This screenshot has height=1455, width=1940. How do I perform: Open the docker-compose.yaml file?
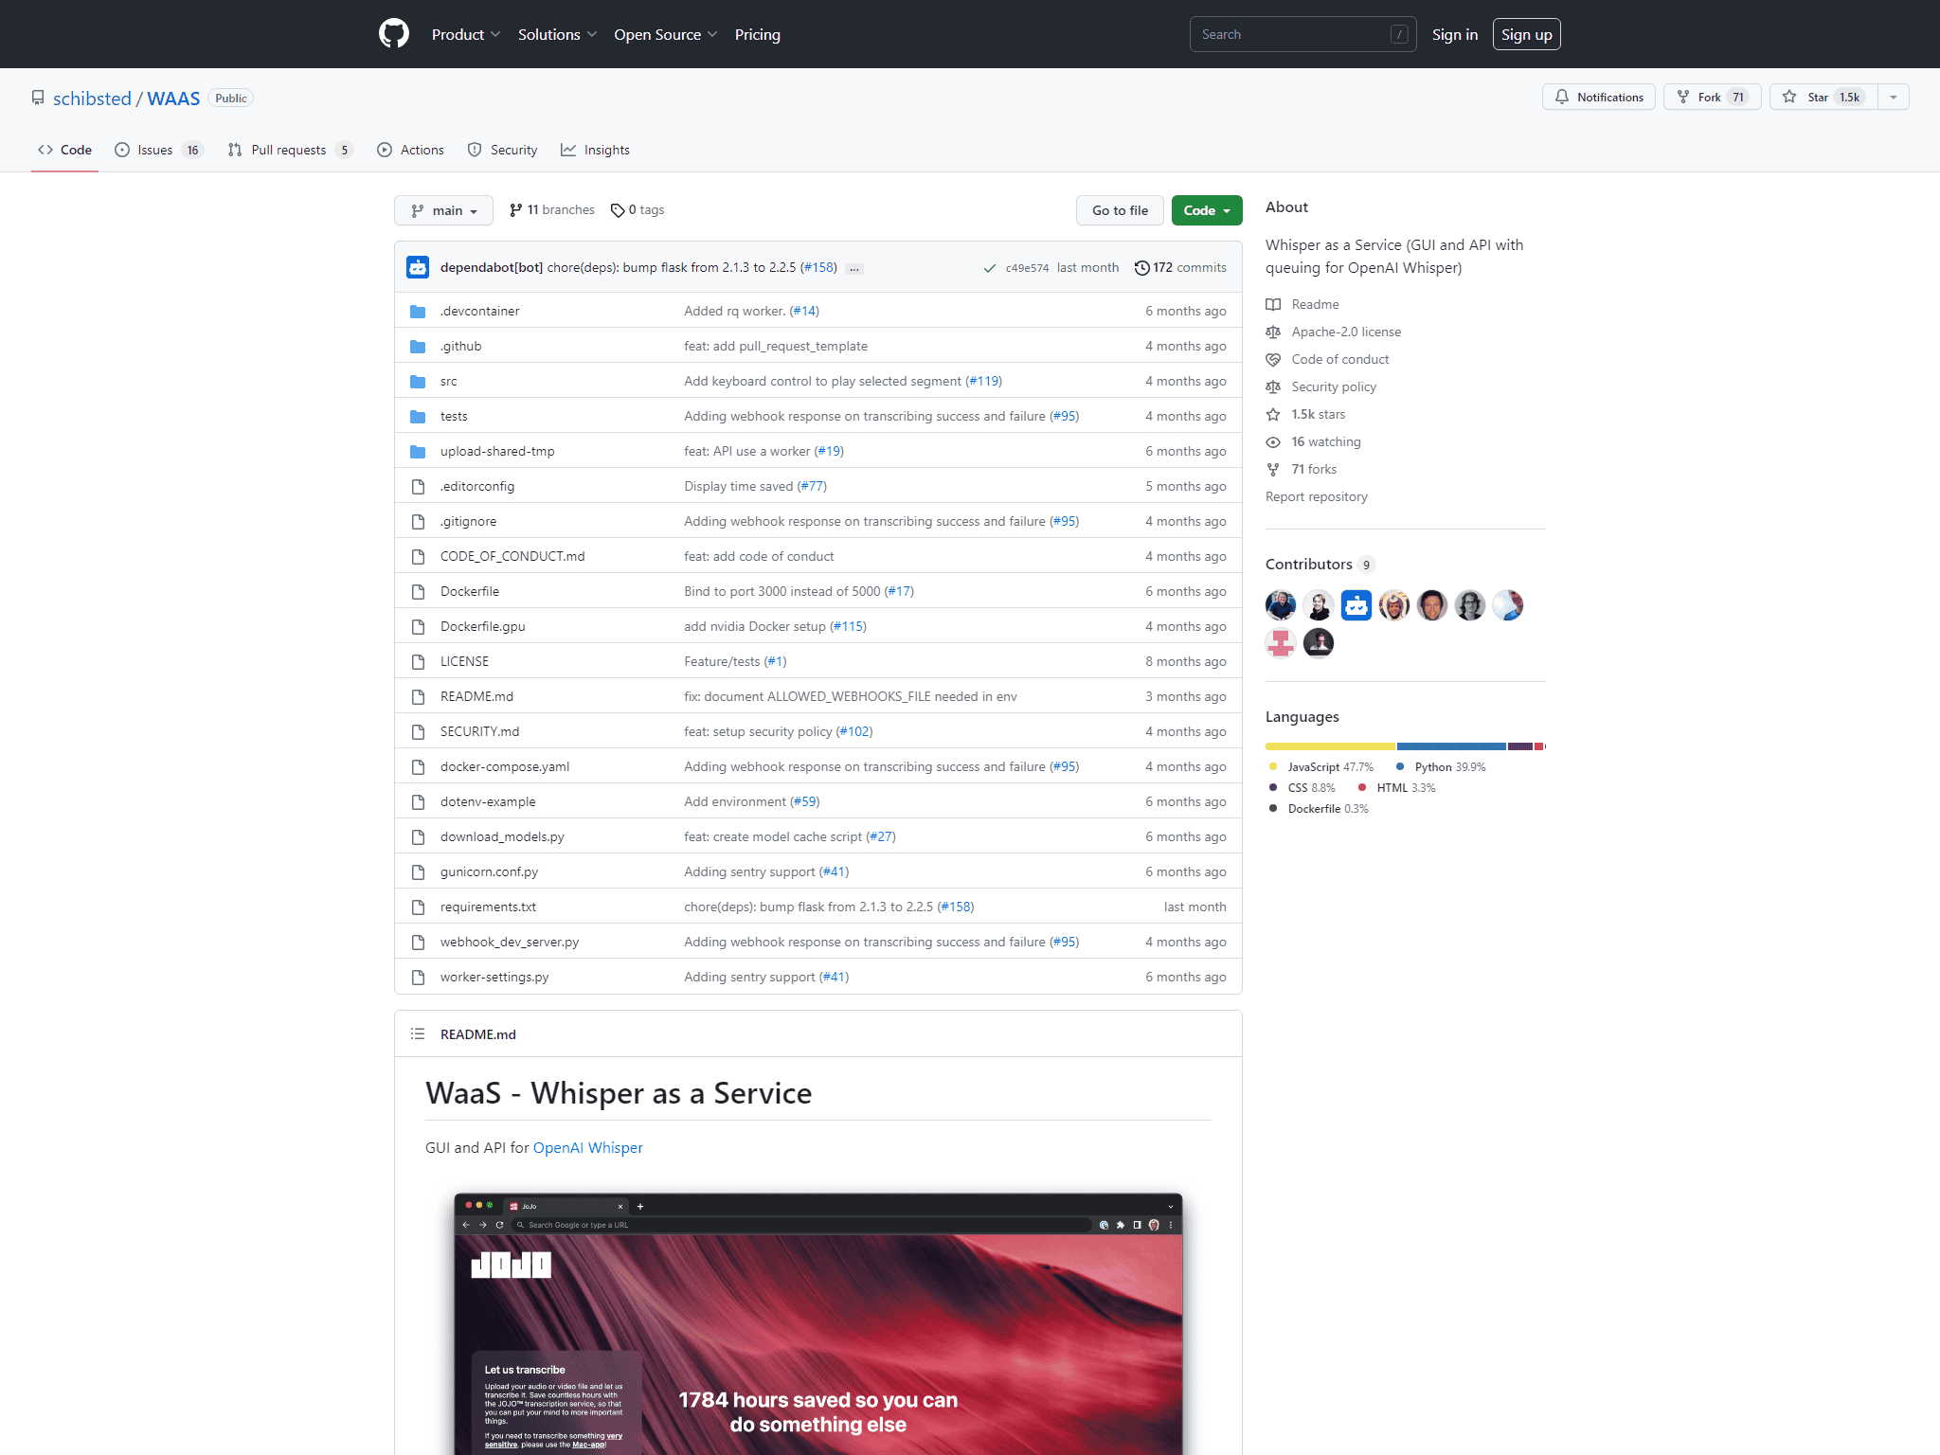(x=505, y=766)
